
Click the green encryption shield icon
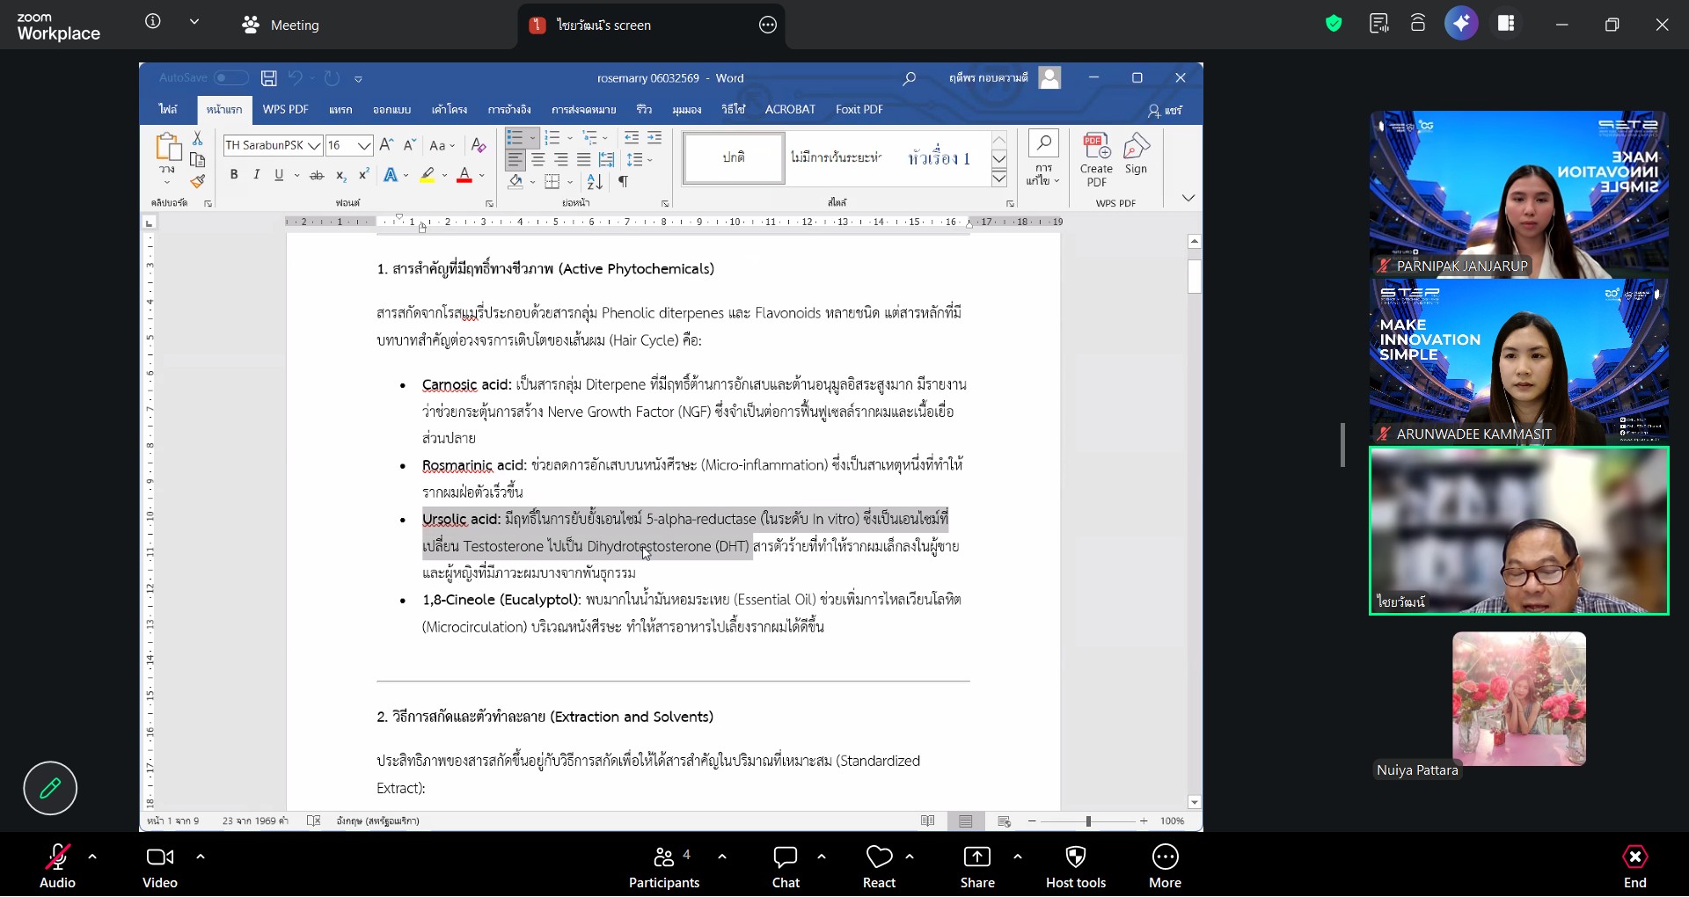click(x=1334, y=24)
